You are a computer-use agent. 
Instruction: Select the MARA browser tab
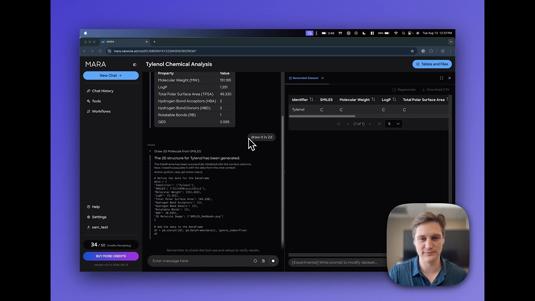[x=125, y=42]
